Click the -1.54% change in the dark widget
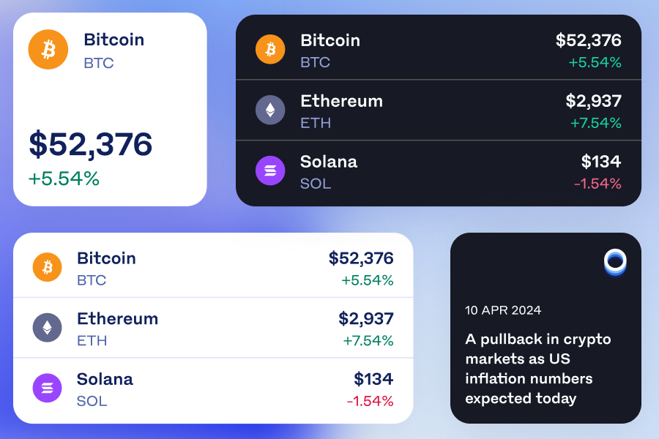The height and width of the screenshot is (439, 659). [597, 184]
